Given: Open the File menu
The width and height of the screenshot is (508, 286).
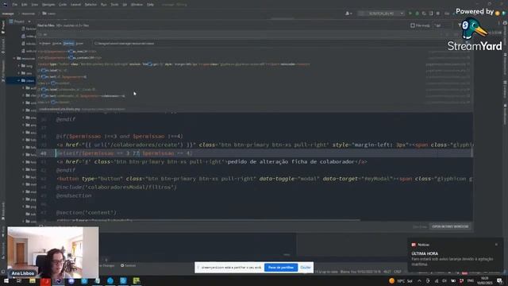Looking at the screenshot, I should click(x=15, y=5).
